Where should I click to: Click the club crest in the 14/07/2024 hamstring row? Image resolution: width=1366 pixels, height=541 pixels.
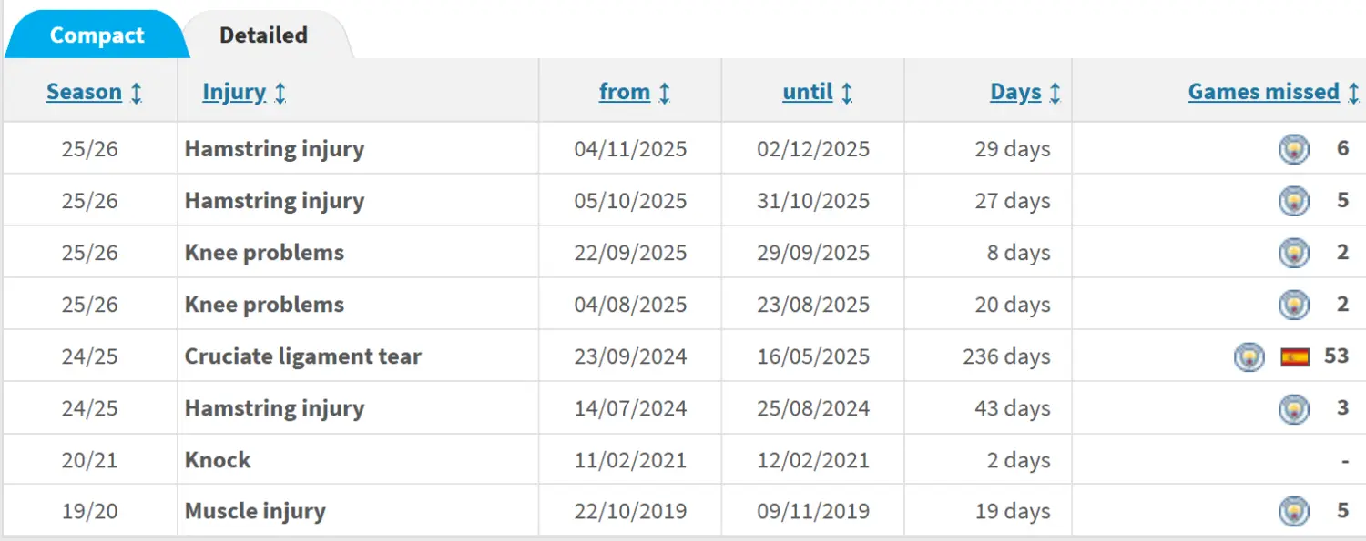[1293, 408]
